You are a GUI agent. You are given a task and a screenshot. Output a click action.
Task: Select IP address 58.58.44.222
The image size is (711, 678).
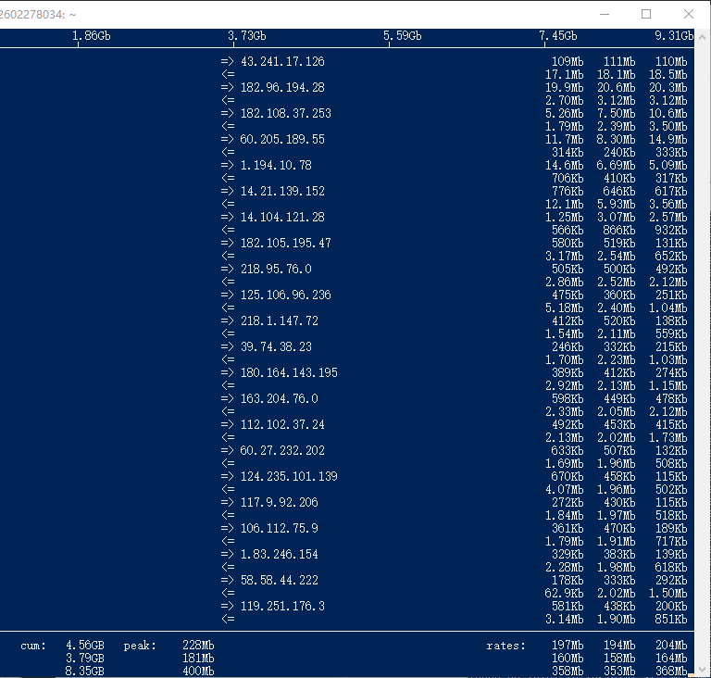(280, 580)
